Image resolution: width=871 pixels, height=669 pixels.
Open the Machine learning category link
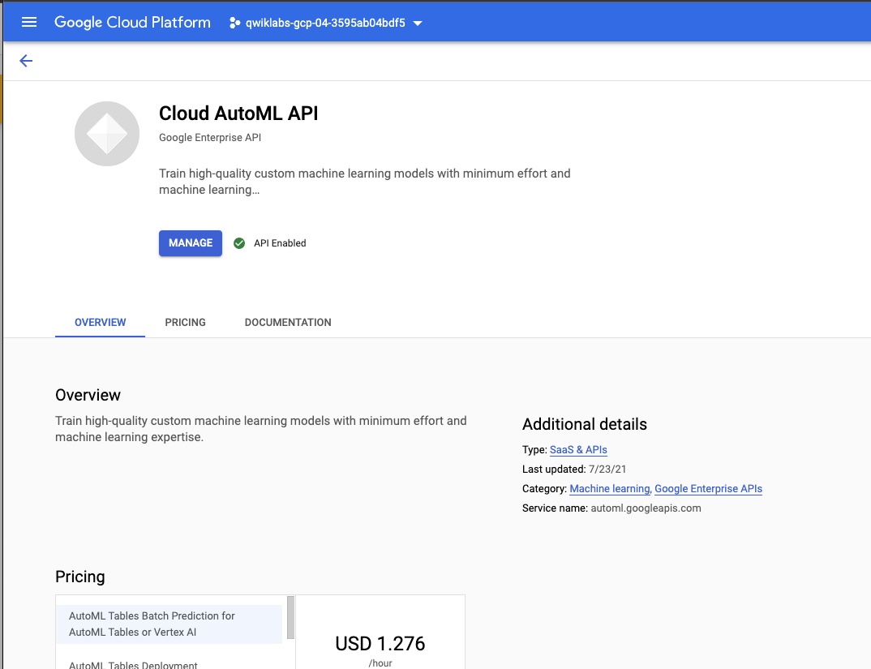[x=609, y=488]
